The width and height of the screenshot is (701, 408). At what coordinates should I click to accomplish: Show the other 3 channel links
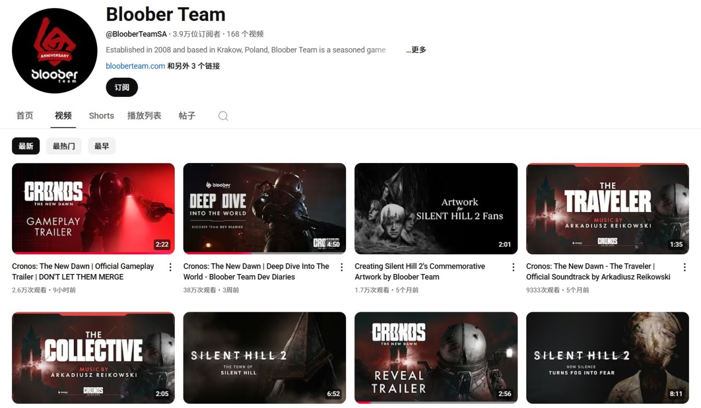(x=193, y=66)
